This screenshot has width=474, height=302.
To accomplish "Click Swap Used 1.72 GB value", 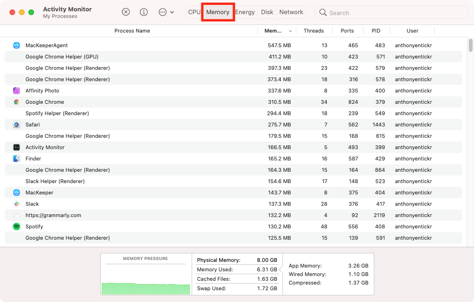I will [x=267, y=288].
